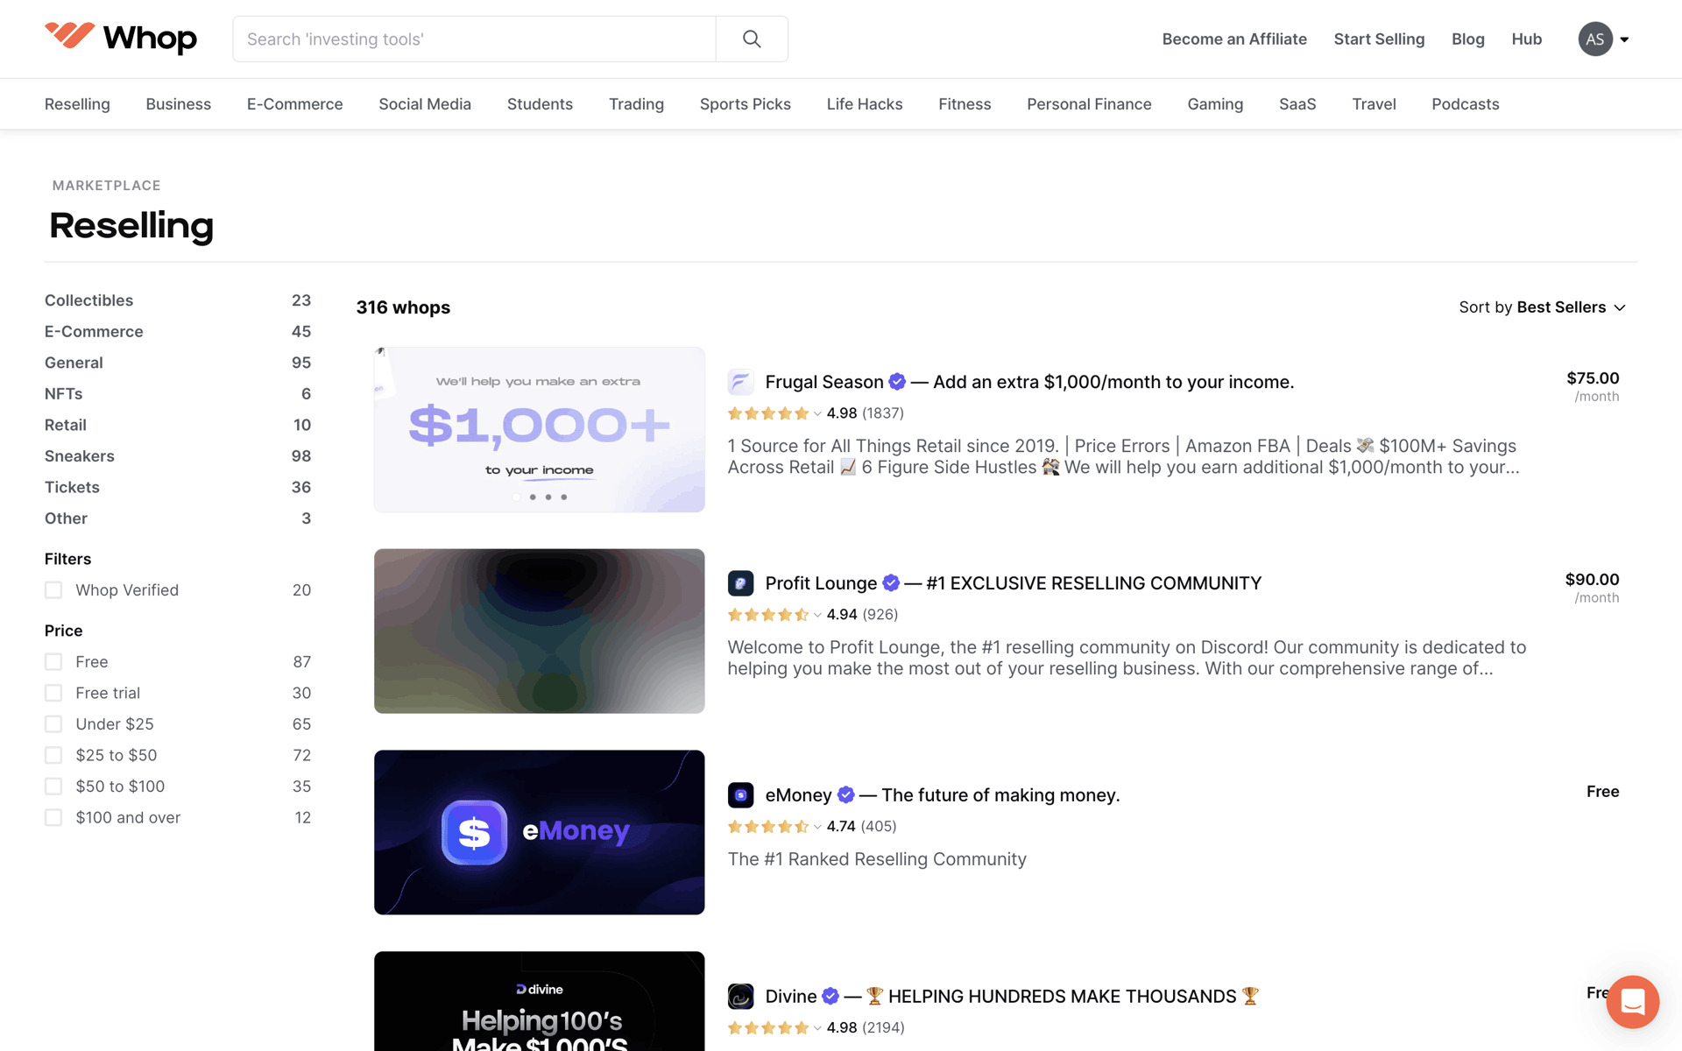Open the Hub link

(1527, 39)
